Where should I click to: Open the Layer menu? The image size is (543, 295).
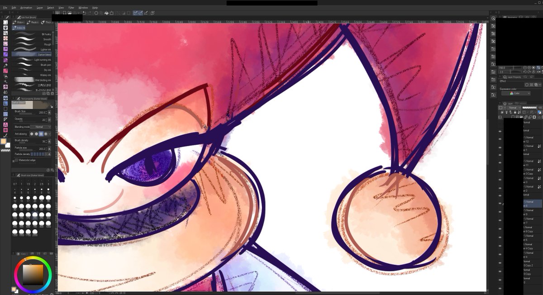tap(40, 8)
